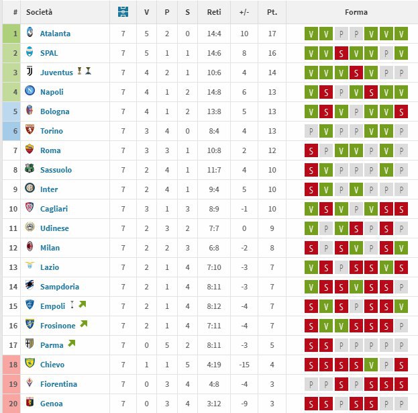Click the Inter club crest icon
The width and height of the screenshot is (418, 413).
tap(30, 189)
